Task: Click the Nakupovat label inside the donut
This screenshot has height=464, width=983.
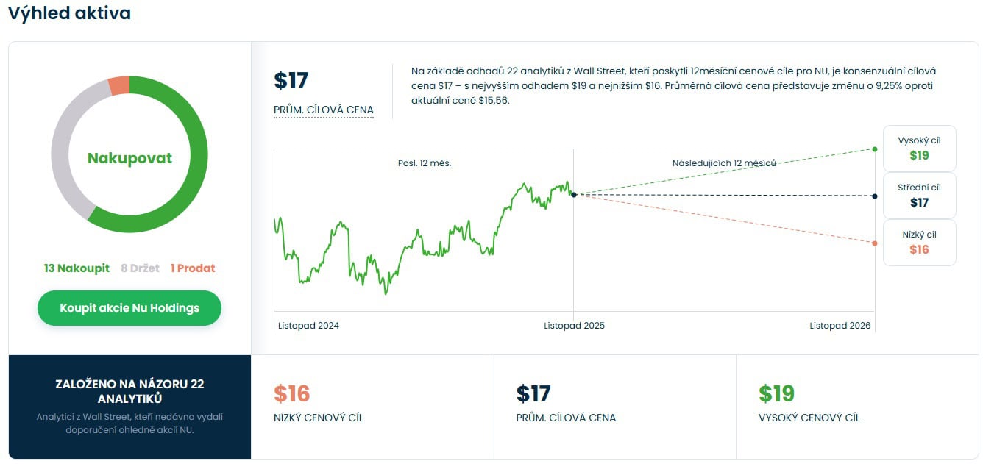Action: point(129,158)
